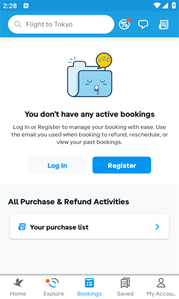Open My Account profile icon
Screen dimensions: 179x299
point(161,283)
